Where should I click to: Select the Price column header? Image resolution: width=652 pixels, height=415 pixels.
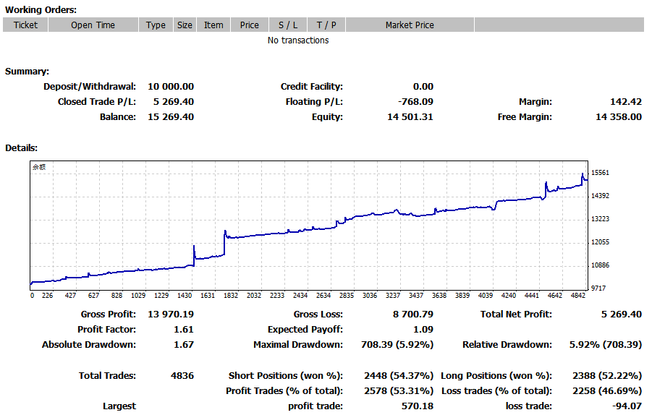250,25
